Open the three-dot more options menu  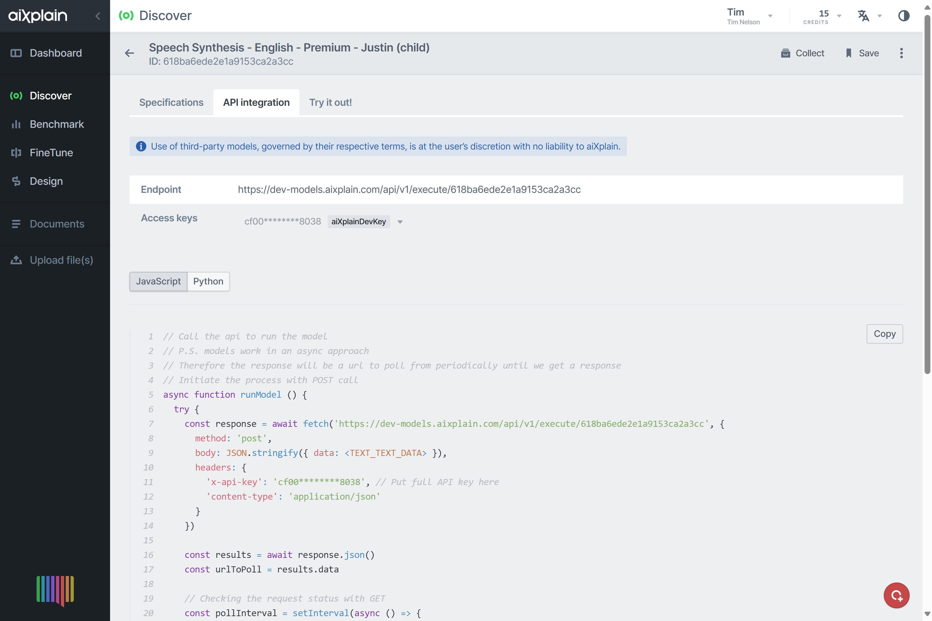tap(902, 53)
